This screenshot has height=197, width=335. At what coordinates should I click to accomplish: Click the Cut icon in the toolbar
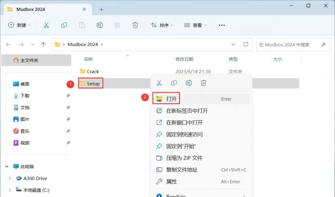[46, 25]
